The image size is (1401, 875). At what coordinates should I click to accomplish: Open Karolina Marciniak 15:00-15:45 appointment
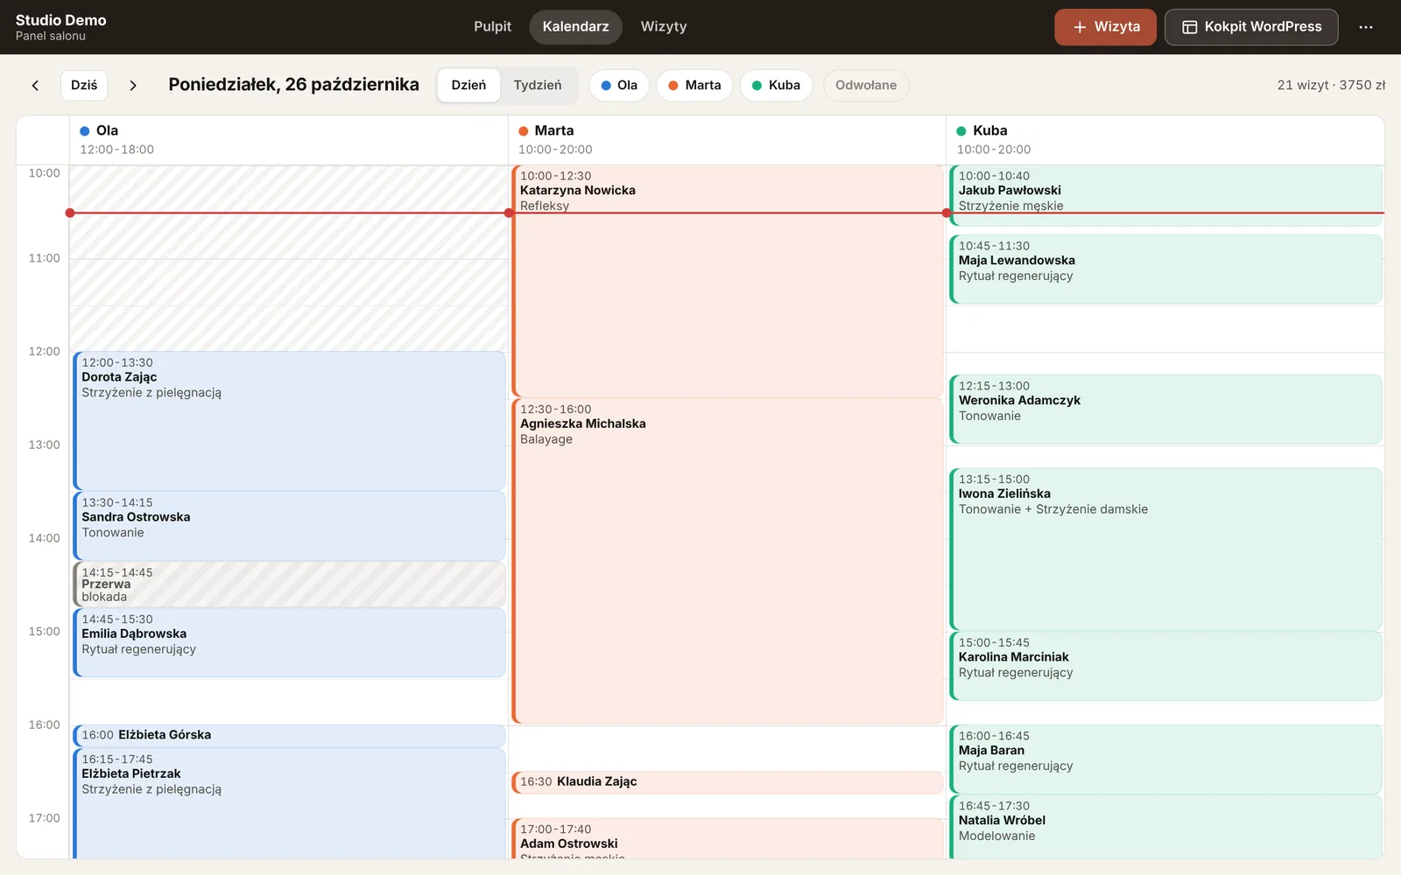point(1166,666)
